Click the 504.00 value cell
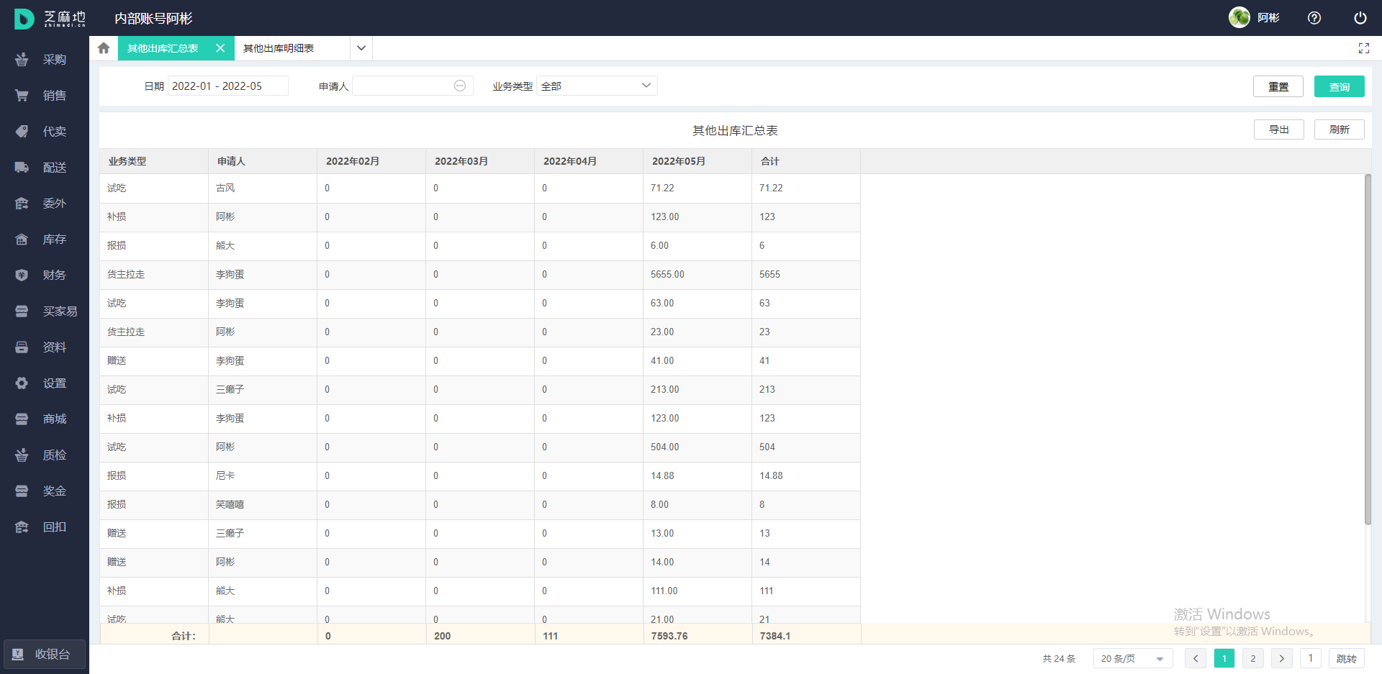Image resolution: width=1382 pixels, height=674 pixels. (x=697, y=447)
